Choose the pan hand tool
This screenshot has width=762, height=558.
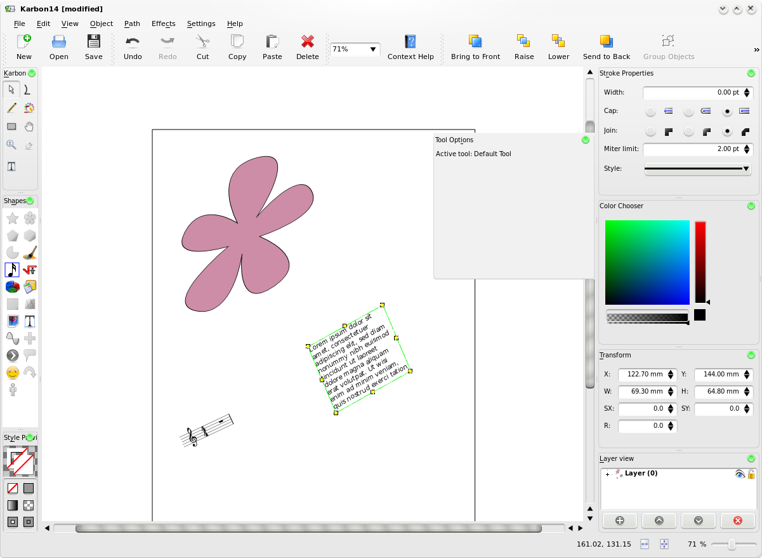point(29,127)
